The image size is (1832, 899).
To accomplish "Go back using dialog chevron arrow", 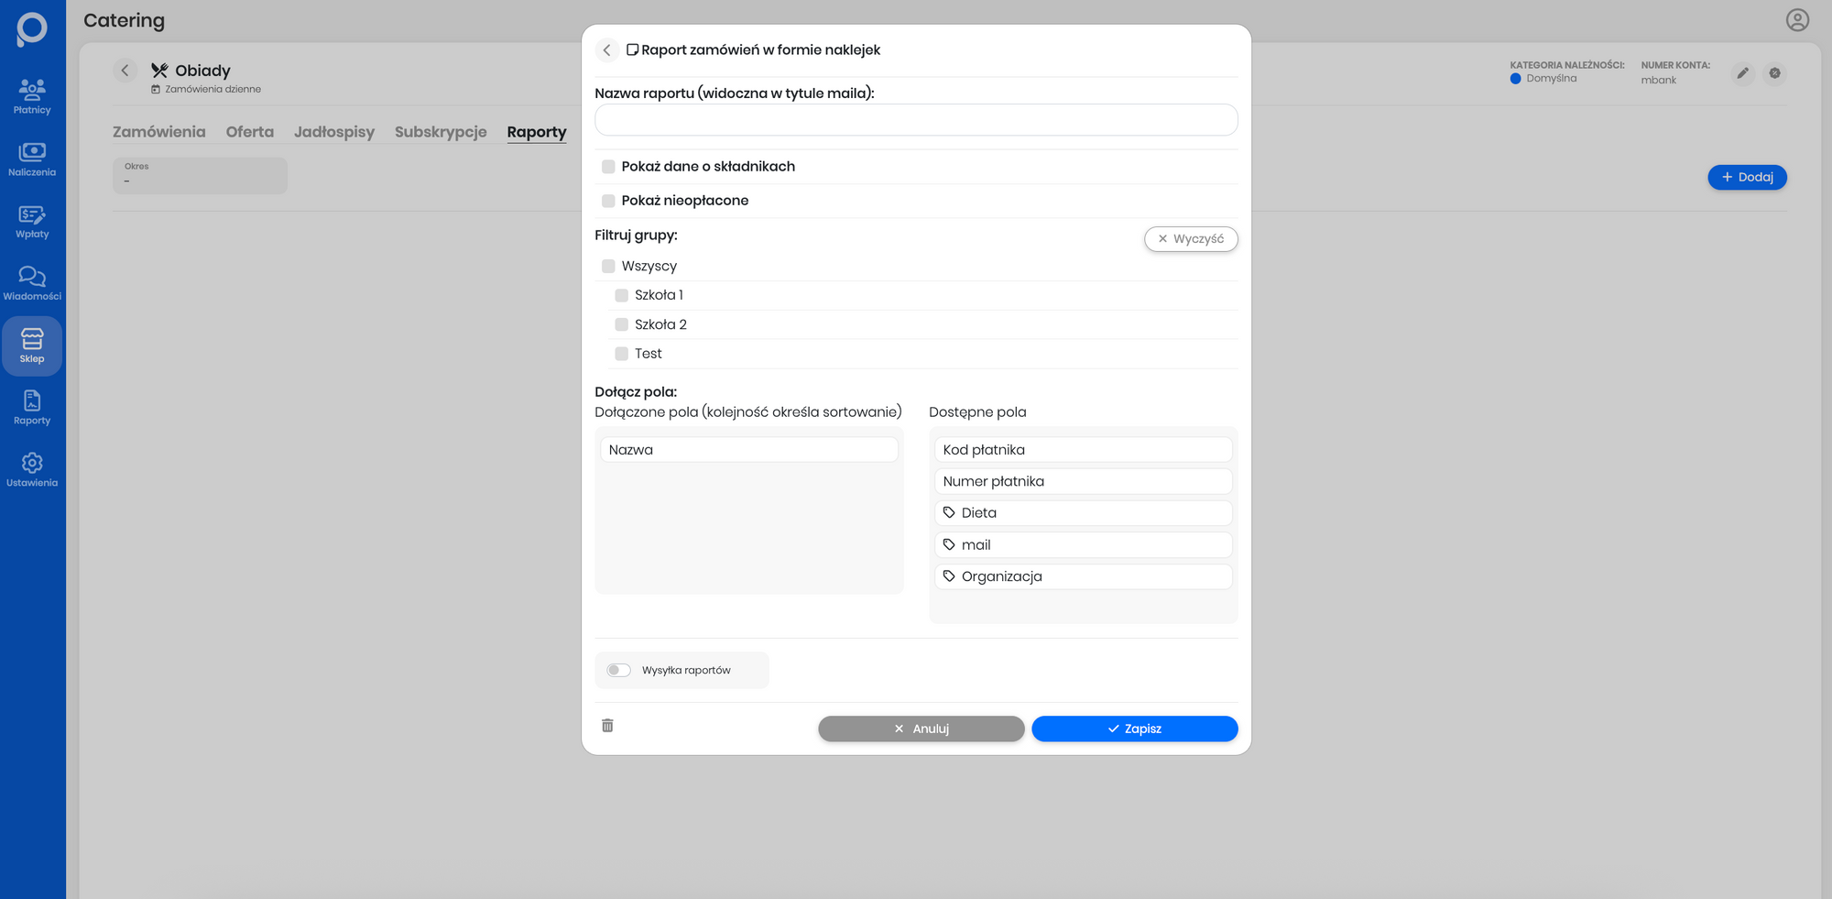I will click(x=606, y=50).
